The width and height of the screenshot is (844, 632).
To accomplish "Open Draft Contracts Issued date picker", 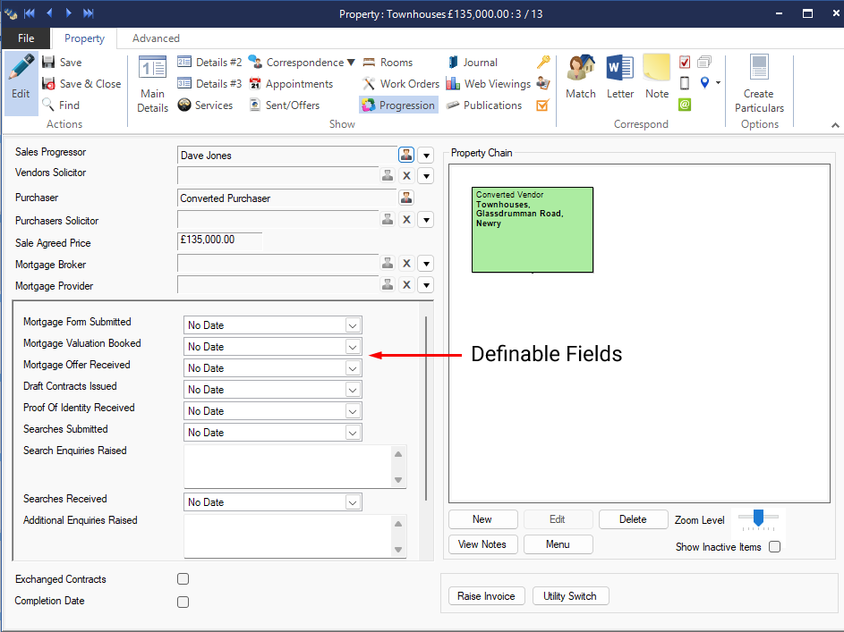I will click(353, 390).
